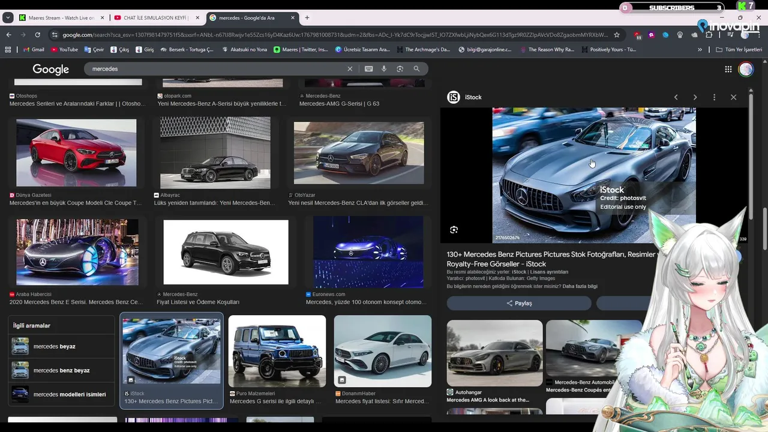Click in the mercedes search field

click(216, 69)
